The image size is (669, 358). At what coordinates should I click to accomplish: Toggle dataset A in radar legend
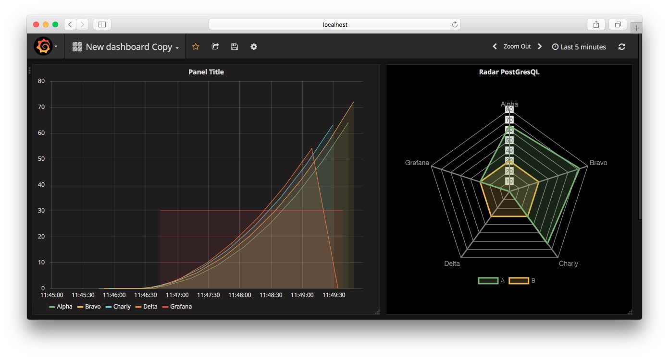[x=492, y=280]
